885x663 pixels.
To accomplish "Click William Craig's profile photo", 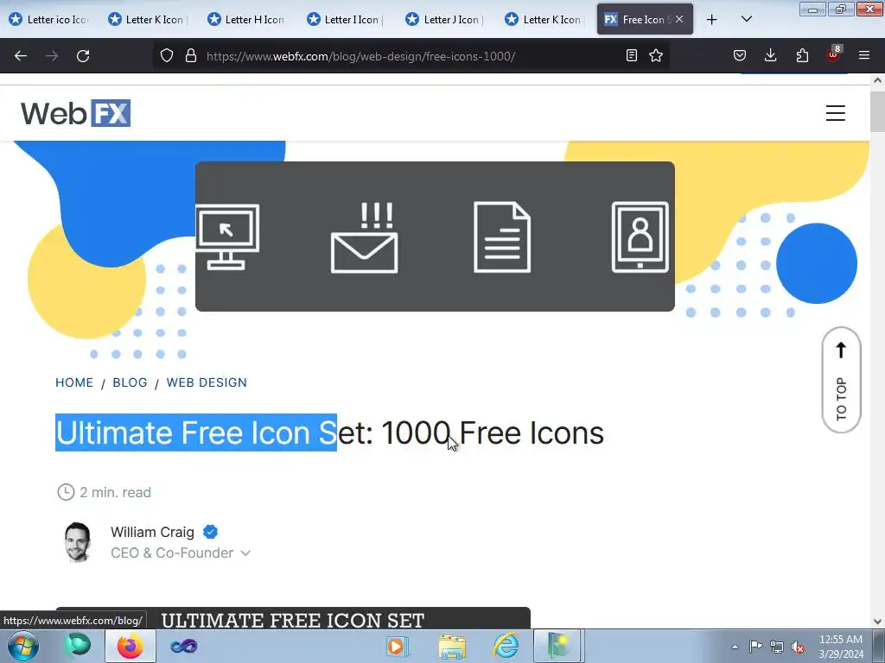I will [x=78, y=542].
